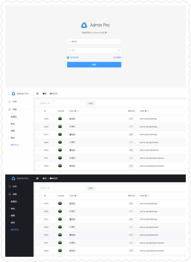The height and width of the screenshot is (262, 191).
Task: Click the Admin Pro logo in light sidebar
Action: pos(13,94)
